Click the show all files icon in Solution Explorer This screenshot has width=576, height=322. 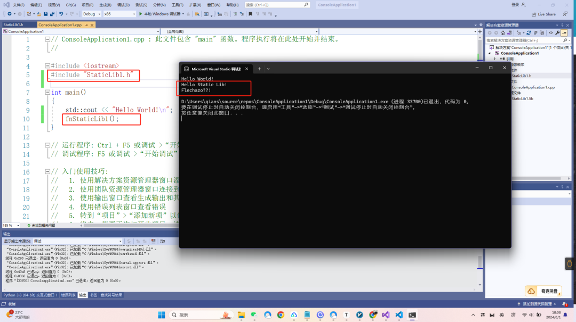542,32
